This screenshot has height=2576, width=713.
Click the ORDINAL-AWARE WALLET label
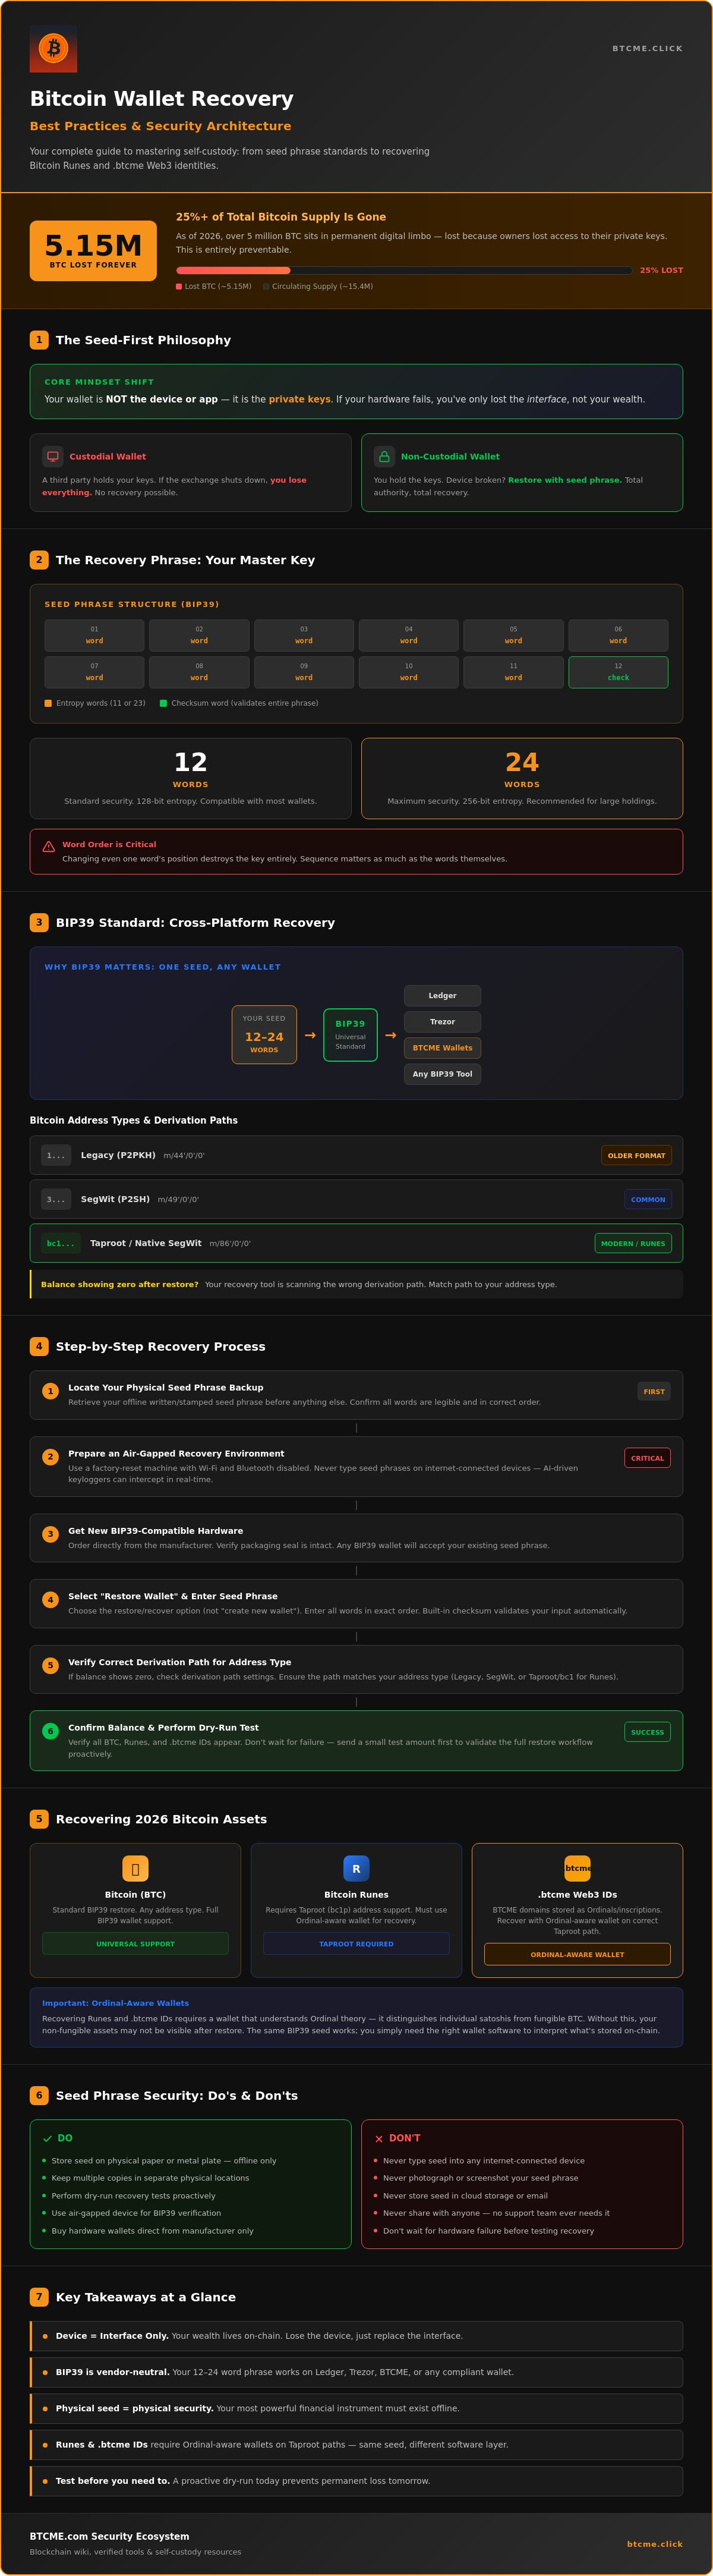pyautogui.click(x=577, y=1954)
